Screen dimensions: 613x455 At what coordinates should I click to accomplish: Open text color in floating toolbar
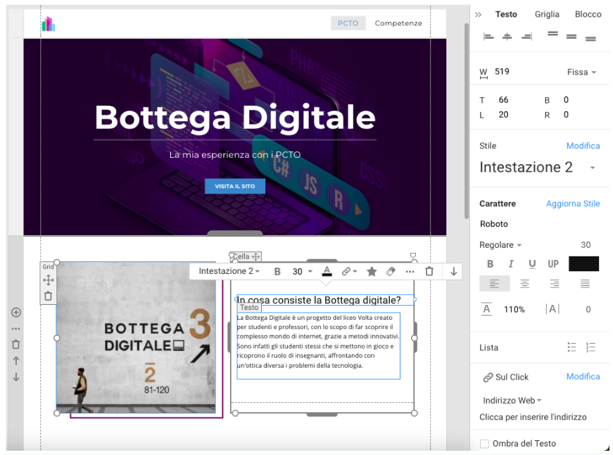pos(327,271)
